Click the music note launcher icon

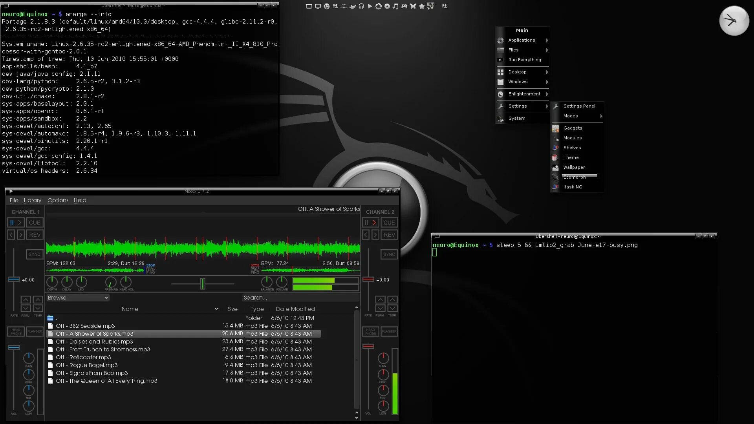(x=395, y=6)
